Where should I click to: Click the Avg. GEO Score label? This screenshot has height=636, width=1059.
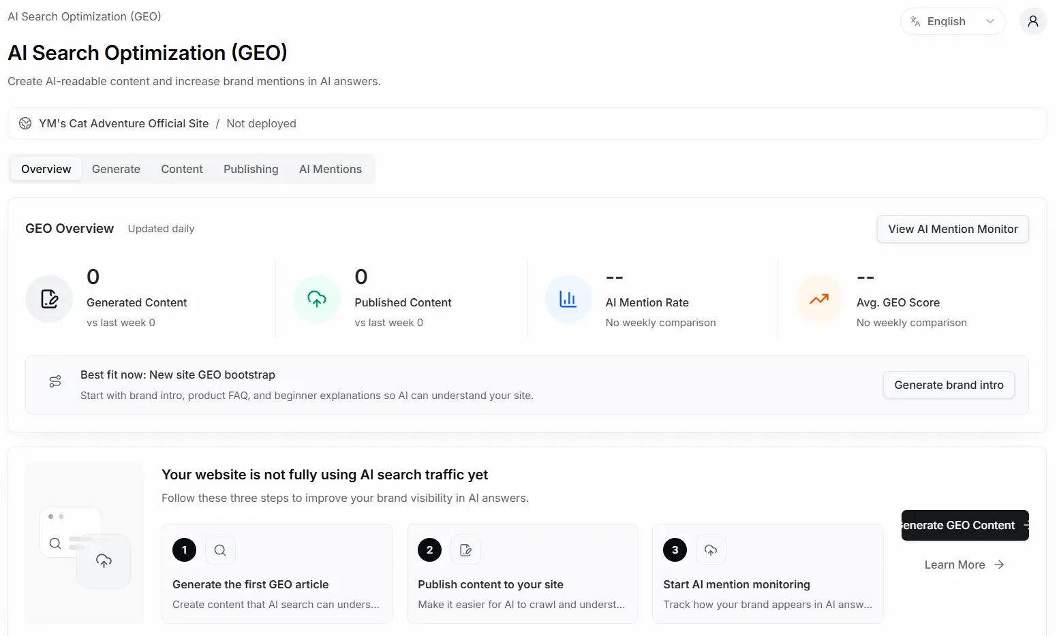click(x=897, y=302)
